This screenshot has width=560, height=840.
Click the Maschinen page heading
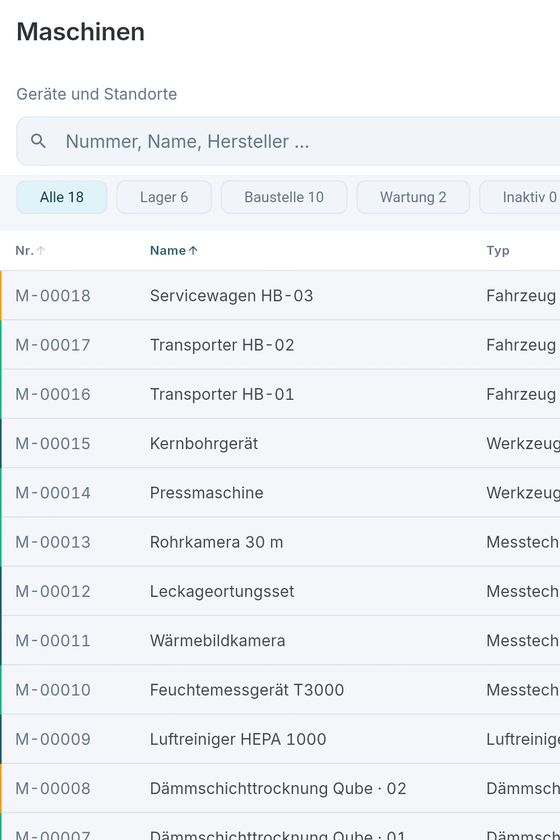[81, 32]
